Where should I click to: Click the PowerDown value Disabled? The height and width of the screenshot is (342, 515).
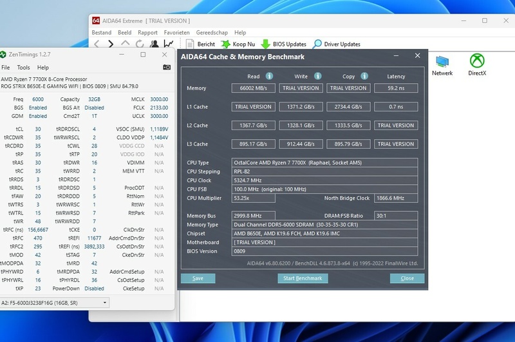click(94, 289)
